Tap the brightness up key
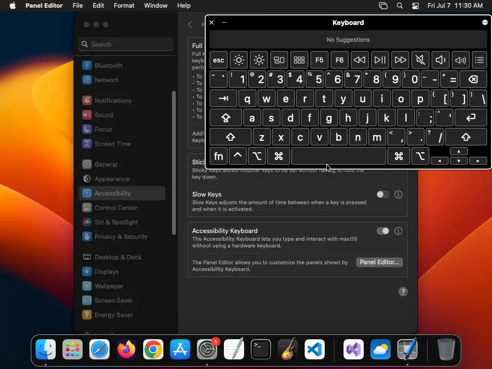This screenshot has width=492, height=369. (x=259, y=60)
